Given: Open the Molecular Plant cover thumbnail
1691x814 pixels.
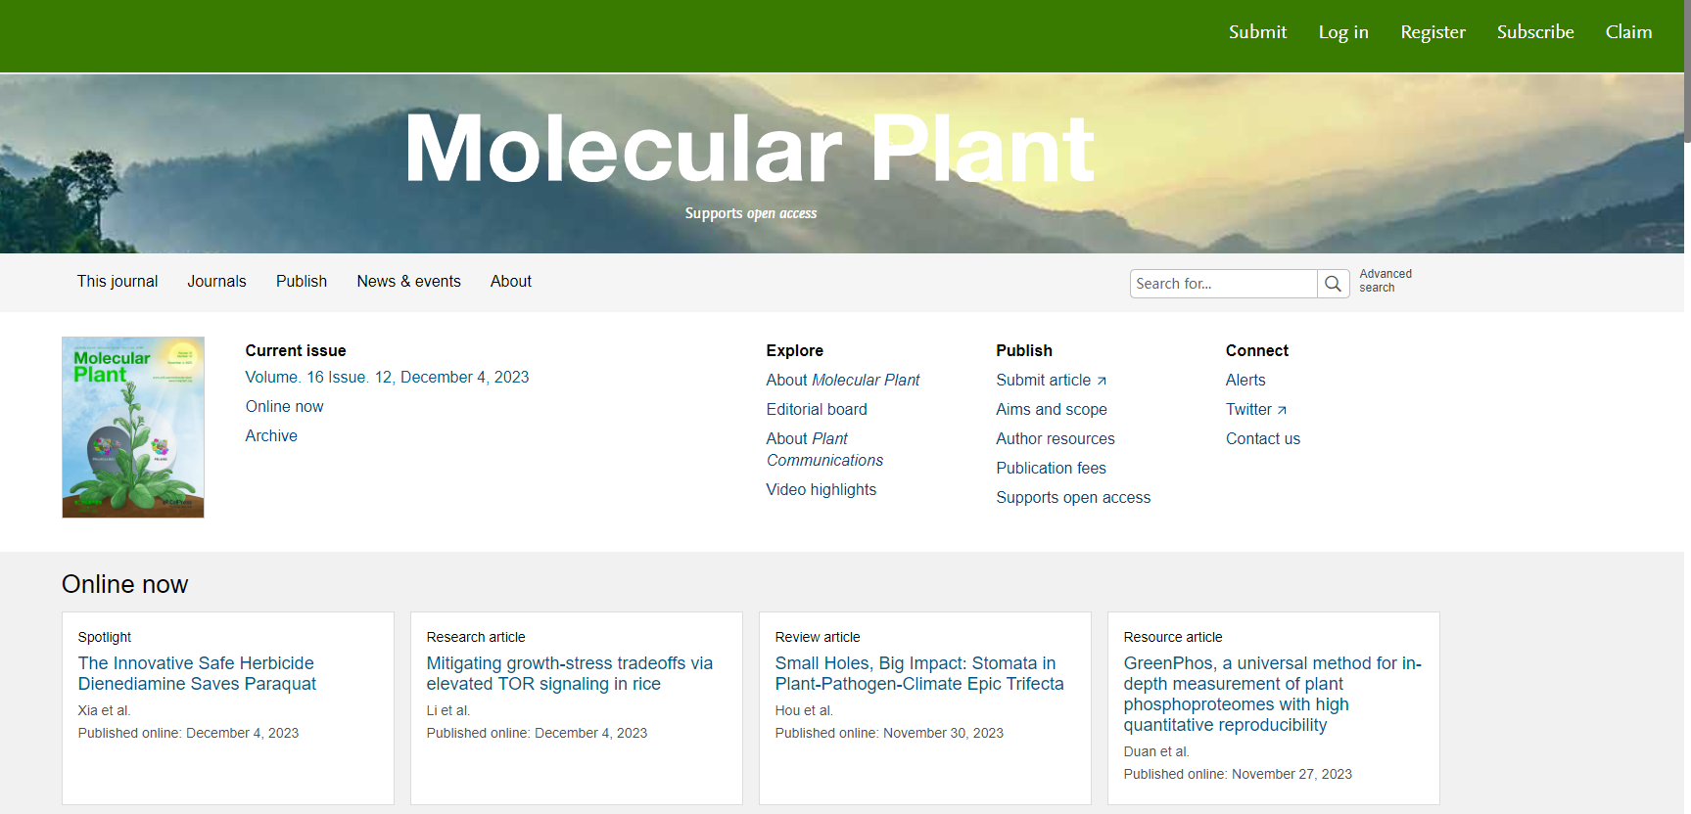Looking at the screenshot, I should click(x=133, y=428).
